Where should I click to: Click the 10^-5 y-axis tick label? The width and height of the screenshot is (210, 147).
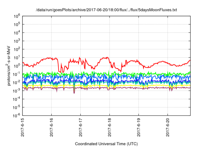[16, 108]
